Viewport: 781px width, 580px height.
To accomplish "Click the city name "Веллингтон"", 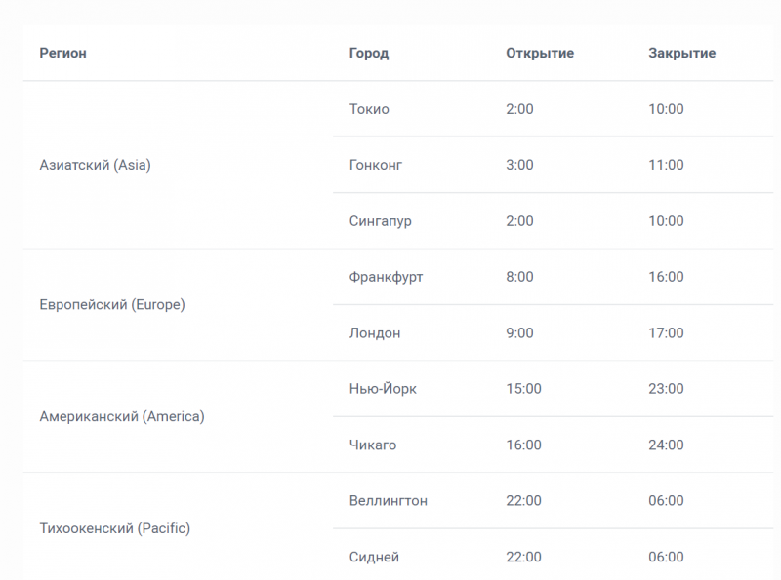I will pyautogui.click(x=388, y=501).
